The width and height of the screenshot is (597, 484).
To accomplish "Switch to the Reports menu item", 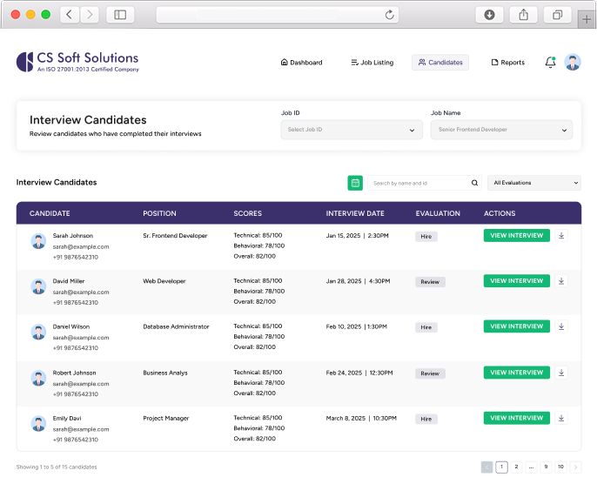I will (507, 63).
